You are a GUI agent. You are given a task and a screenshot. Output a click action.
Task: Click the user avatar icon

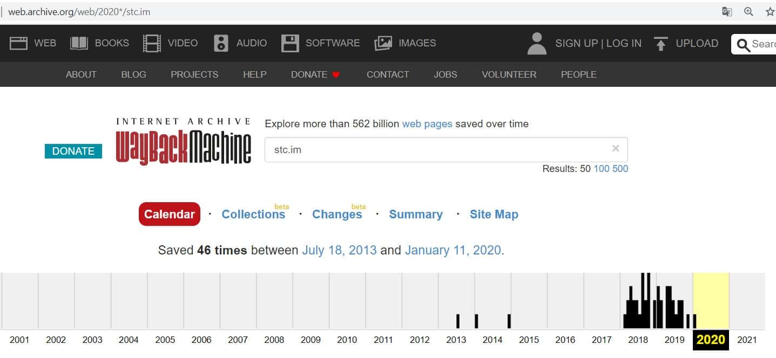click(x=537, y=44)
